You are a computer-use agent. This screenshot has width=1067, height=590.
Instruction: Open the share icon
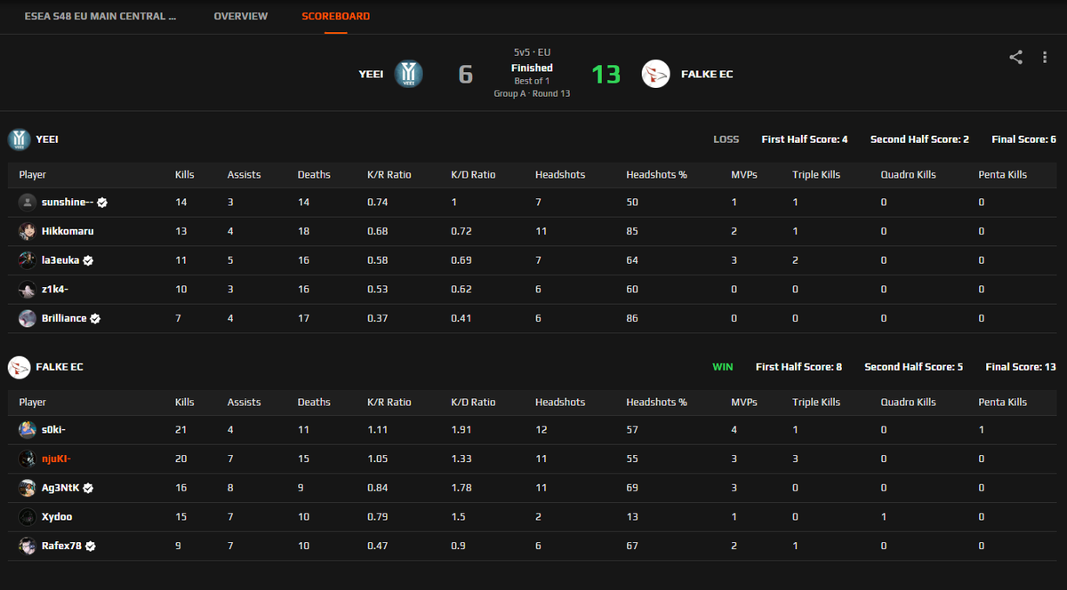(1015, 58)
